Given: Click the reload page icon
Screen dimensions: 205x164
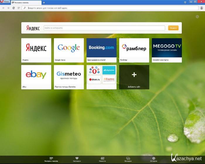Looking at the screenshot, I should (13, 8).
